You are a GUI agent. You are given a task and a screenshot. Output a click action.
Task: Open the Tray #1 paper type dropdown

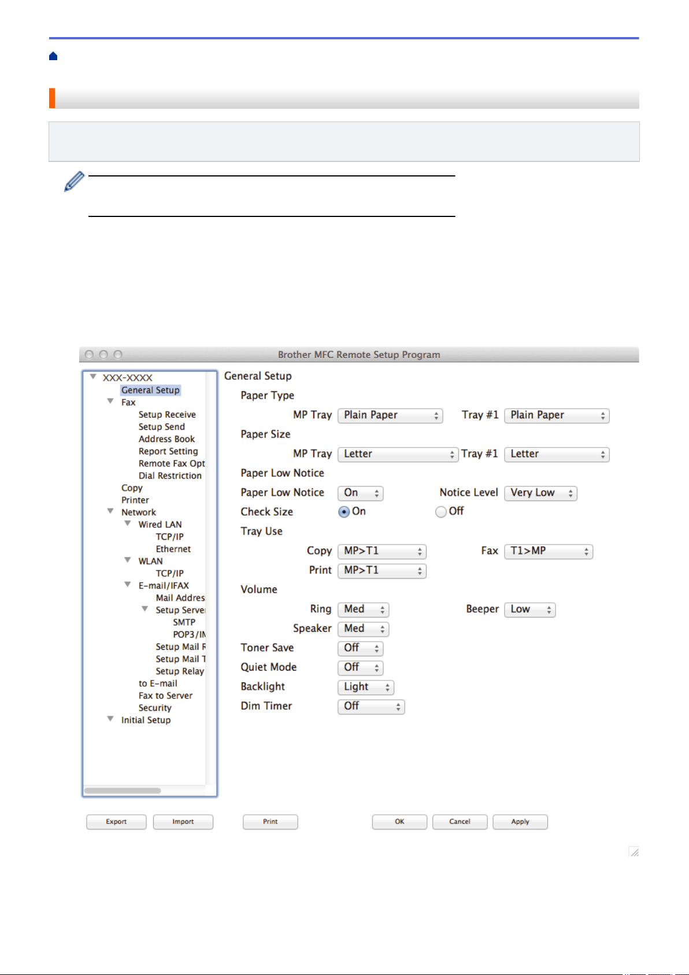pos(557,415)
